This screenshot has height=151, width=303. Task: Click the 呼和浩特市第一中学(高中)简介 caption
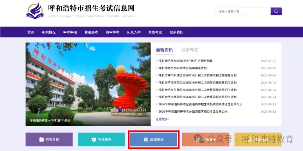[x=50, y=121]
